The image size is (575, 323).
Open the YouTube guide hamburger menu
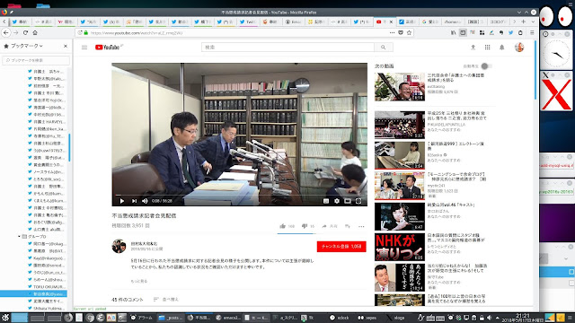(x=84, y=48)
